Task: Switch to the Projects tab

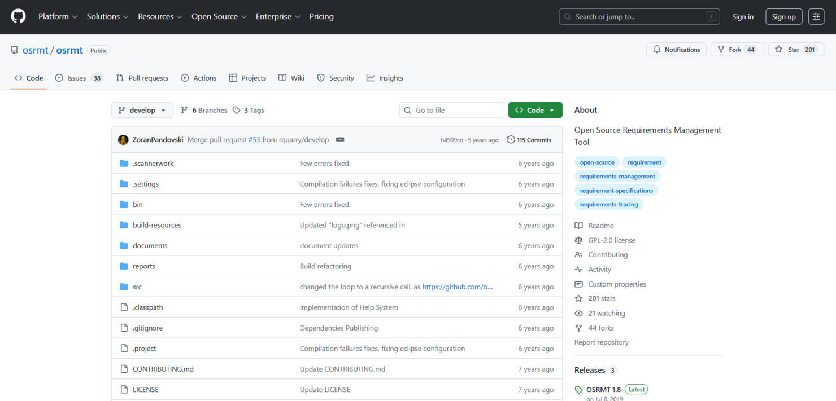Action: tap(247, 78)
